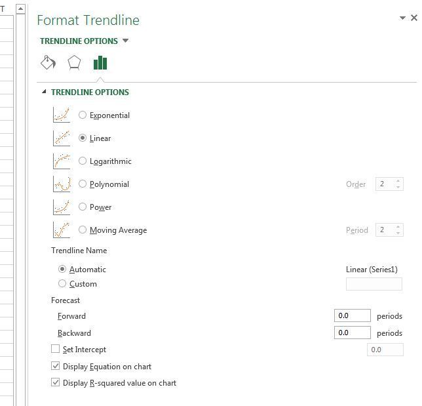Collapse the Trendline Options section
Image resolution: width=422 pixels, height=406 pixels.
(44, 92)
